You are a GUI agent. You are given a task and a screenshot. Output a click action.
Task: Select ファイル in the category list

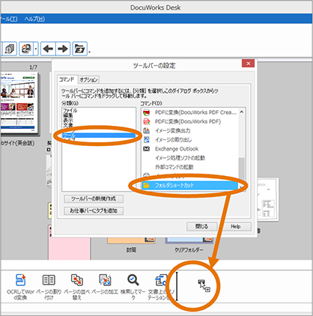point(70,110)
